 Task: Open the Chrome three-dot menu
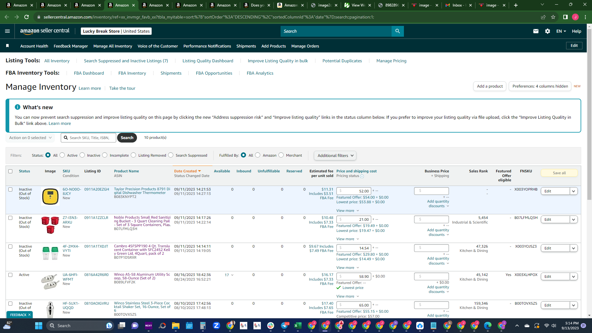click(x=585, y=17)
